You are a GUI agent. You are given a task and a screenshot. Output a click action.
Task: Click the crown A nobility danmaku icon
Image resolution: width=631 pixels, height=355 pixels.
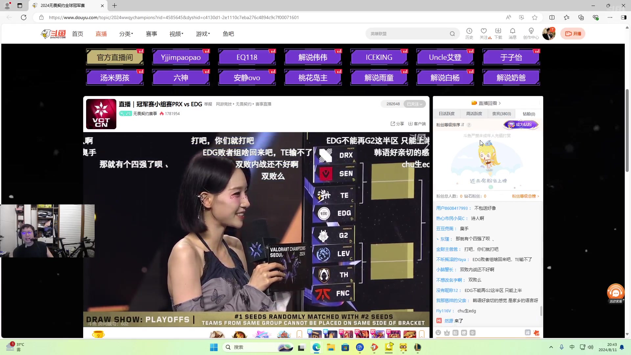click(x=447, y=333)
